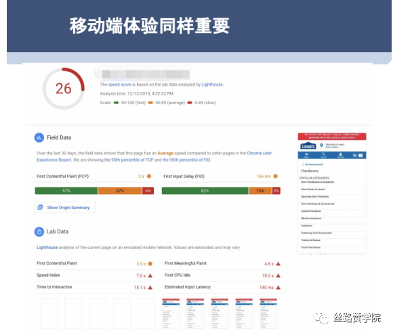Click the orange info icon beside FCP 2 s
Image resolution: width=393 pixels, height=335 pixels.
click(149, 176)
